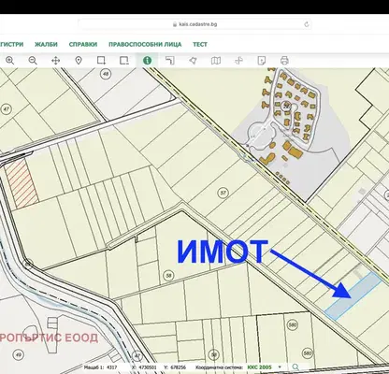The width and height of the screenshot is (389, 374).
Task: Choose the measure area polygon tool
Action: pos(193,61)
